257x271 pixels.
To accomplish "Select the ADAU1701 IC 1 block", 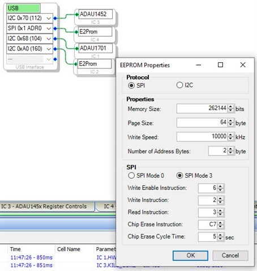I will 95,51.
